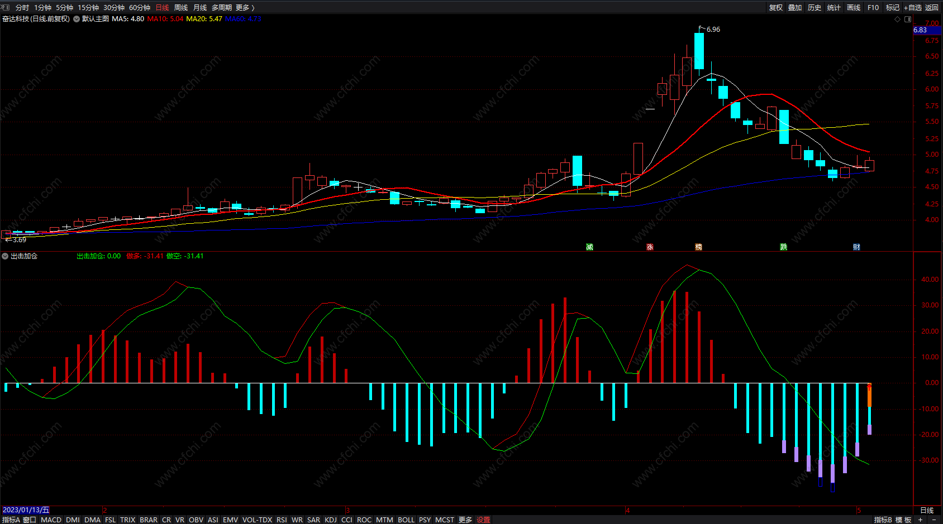Select the BRAR indicator
The width and height of the screenshot is (943, 524).
pyautogui.click(x=149, y=520)
